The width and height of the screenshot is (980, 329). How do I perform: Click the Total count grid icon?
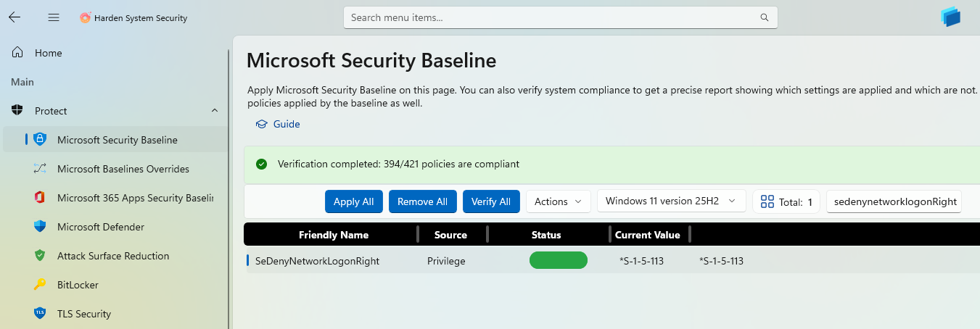pos(767,201)
